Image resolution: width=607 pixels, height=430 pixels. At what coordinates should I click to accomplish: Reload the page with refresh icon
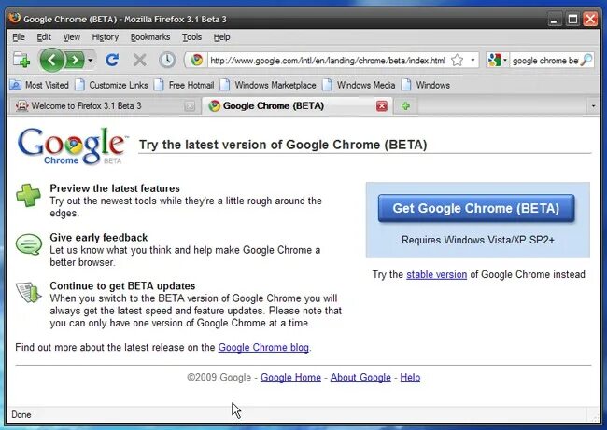click(112, 61)
